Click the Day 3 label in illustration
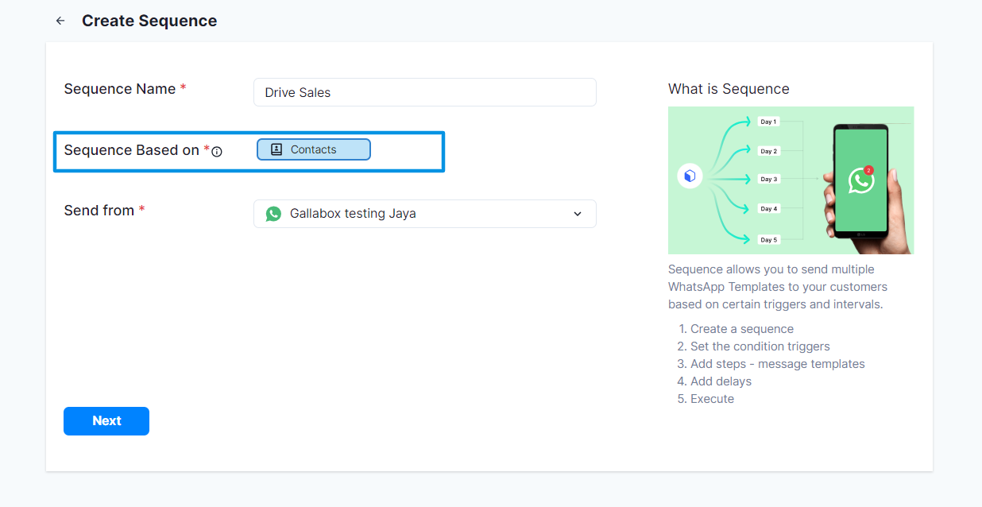The image size is (982, 507). pyautogui.click(x=768, y=180)
